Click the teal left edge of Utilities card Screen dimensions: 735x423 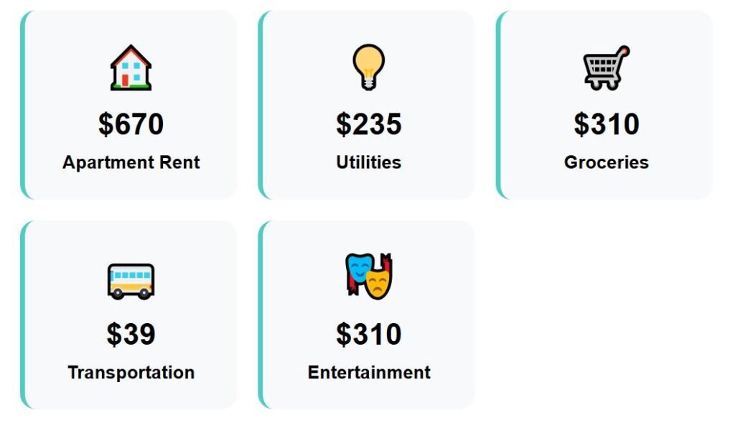261,105
